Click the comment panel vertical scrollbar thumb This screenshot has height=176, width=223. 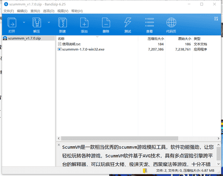pos(219,154)
